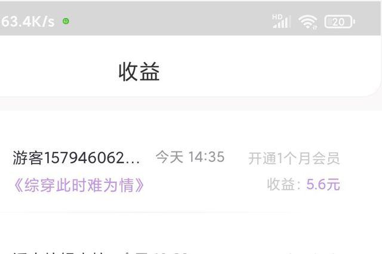Viewport: 382px width, 254px height.
Task: Tap empty space between 5.6元 and book title
Action: tap(206, 185)
